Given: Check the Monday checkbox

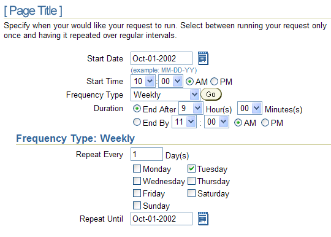Looking at the screenshot, I should tap(137, 169).
